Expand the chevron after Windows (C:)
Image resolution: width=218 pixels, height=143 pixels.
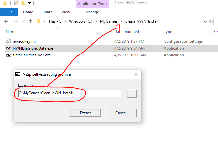pyautogui.click(x=96, y=21)
